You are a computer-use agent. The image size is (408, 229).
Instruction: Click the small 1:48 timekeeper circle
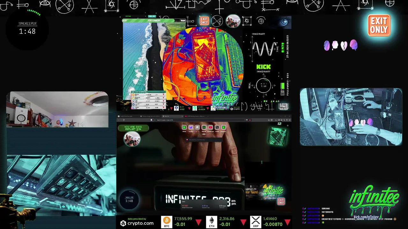pyautogui.click(x=129, y=200)
